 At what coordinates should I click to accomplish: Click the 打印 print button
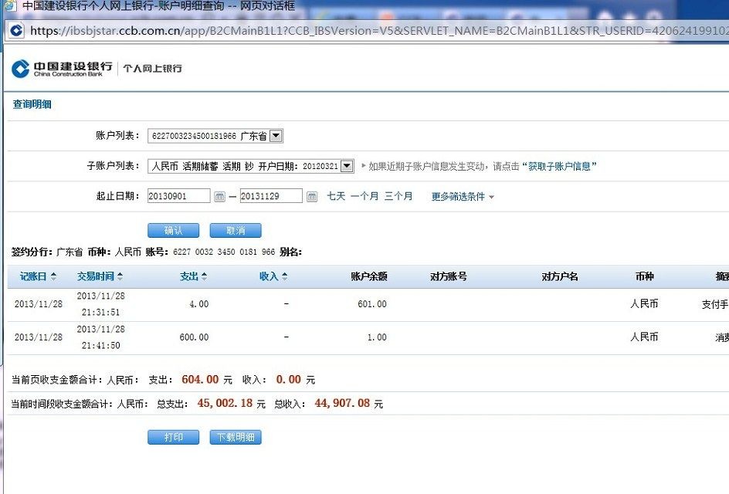(x=173, y=438)
